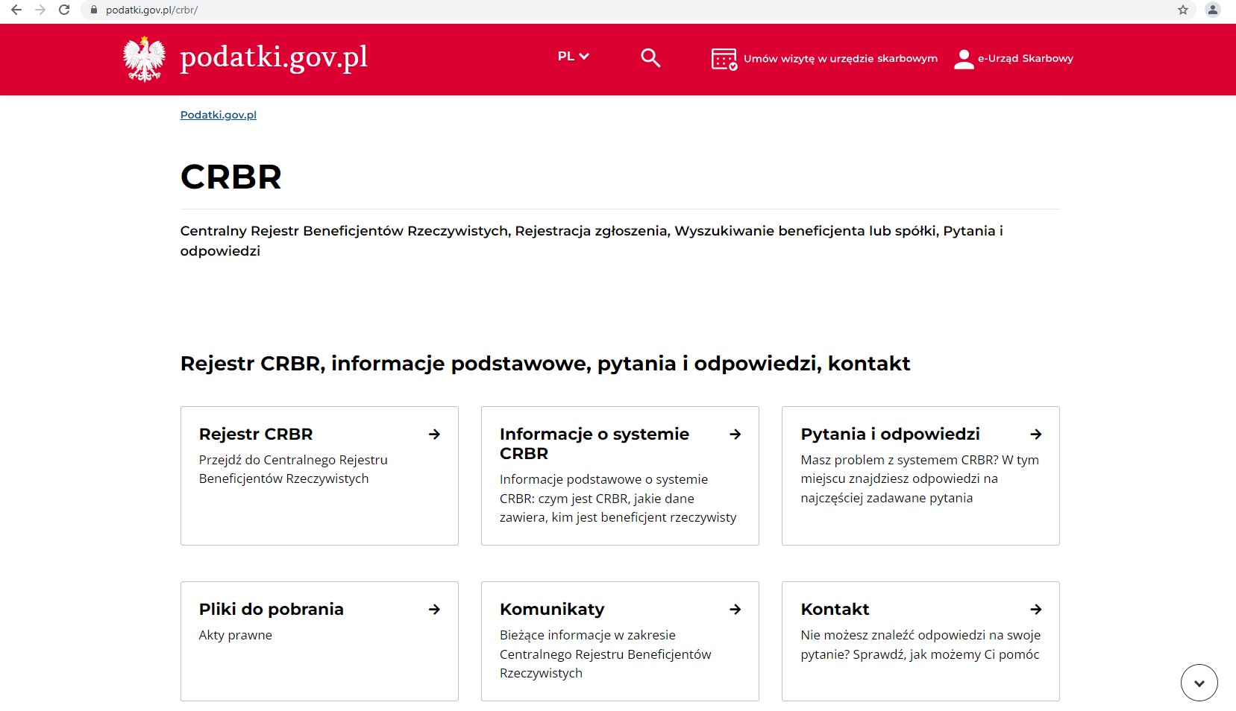Click arrow on Pytania i odpowiedzi card
This screenshot has height=711, width=1236.
click(1035, 434)
